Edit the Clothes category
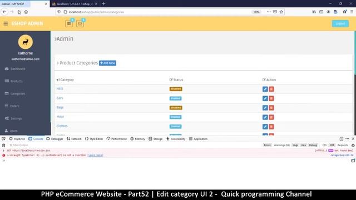 click(x=265, y=127)
